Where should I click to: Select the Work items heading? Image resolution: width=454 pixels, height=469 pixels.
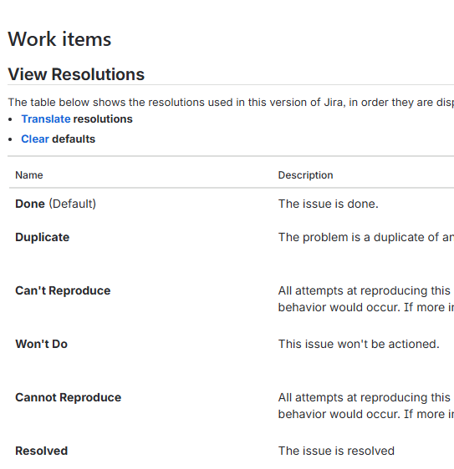[59, 39]
